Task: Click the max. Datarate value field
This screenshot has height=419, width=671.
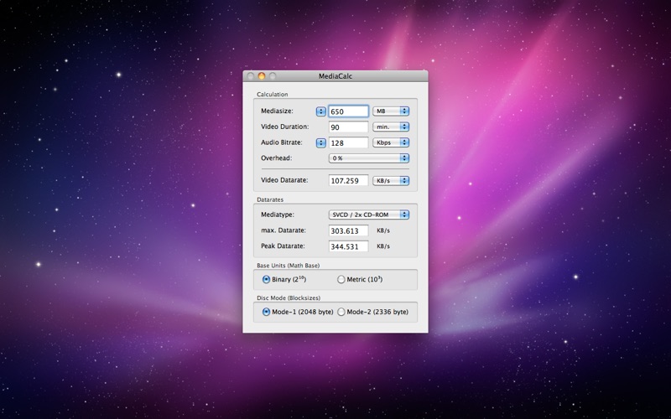Action: click(348, 231)
